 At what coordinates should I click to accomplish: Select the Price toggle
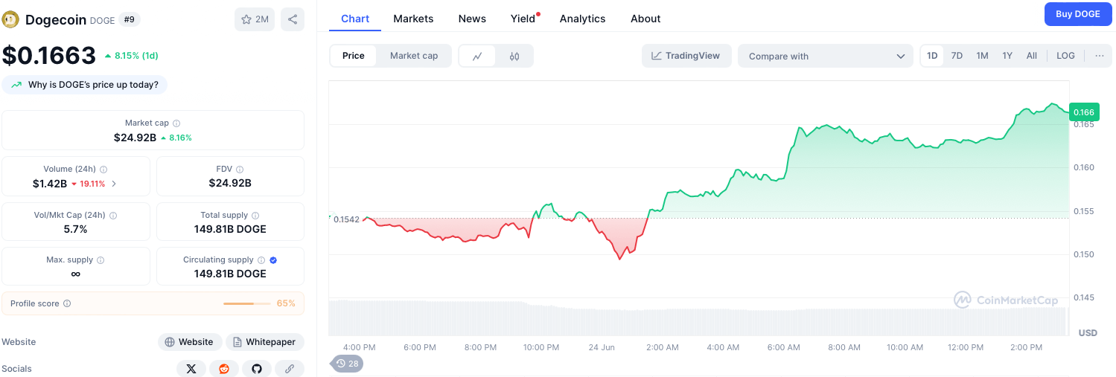pos(354,56)
